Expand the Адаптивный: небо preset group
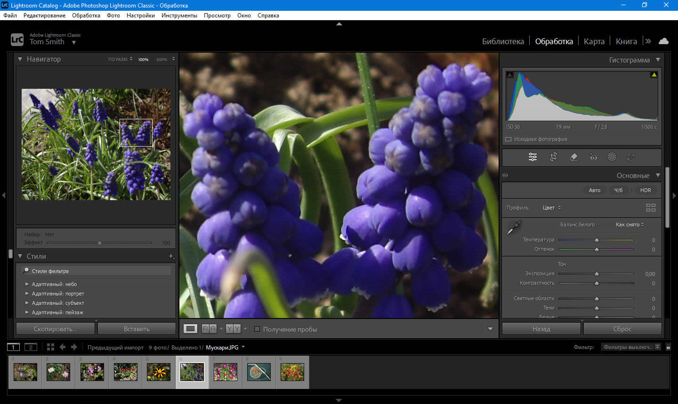This screenshot has width=678, height=404. (27, 284)
